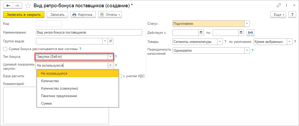Expand the Тип бонуса dropdown arrow

110,57
